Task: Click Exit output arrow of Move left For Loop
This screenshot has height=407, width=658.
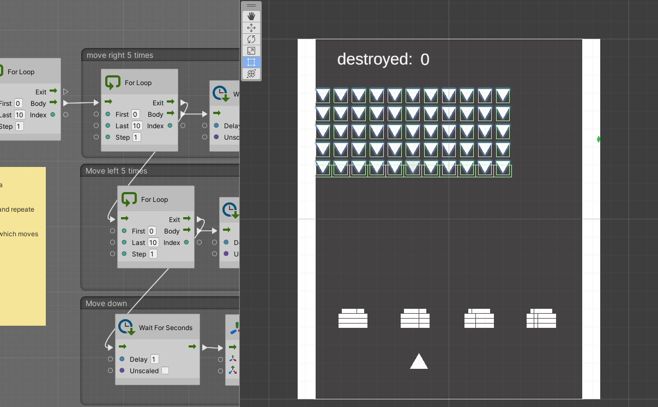Action: click(x=187, y=219)
